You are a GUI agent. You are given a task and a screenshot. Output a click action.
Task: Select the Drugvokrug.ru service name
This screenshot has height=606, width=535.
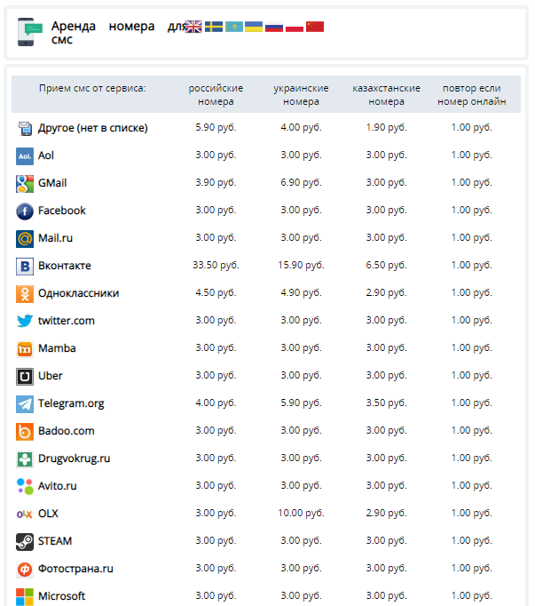click(x=75, y=458)
